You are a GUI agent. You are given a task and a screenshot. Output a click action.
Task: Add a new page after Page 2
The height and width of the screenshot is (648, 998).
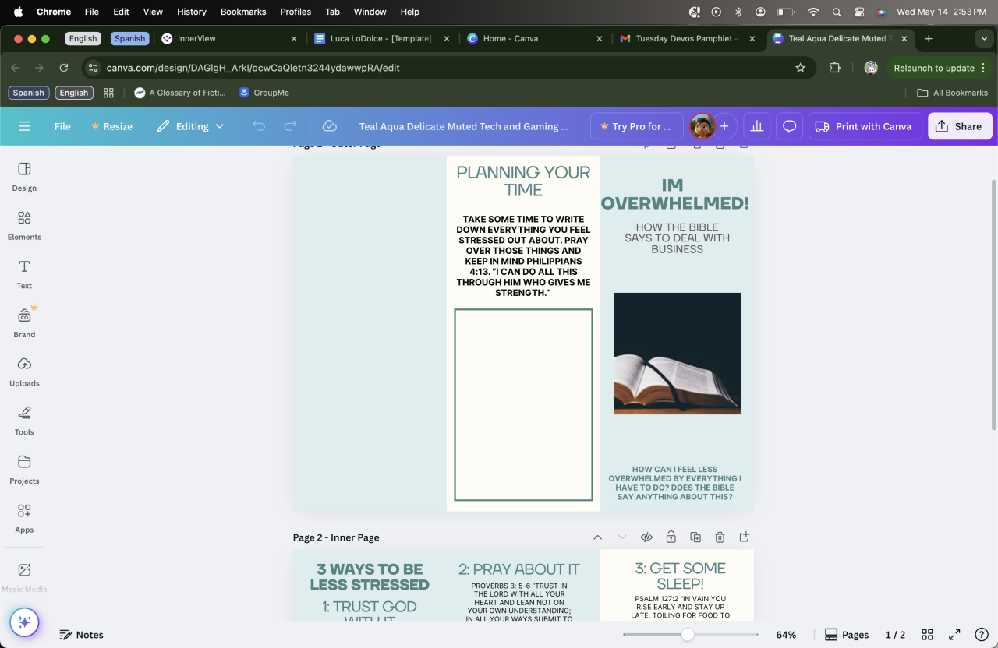click(744, 537)
